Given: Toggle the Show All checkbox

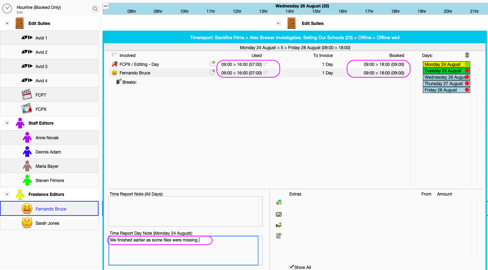Looking at the screenshot, I should (x=292, y=267).
